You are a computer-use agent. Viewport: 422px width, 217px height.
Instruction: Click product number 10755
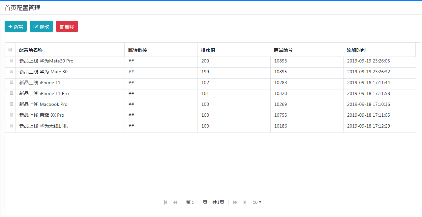(x=281, y=115)
